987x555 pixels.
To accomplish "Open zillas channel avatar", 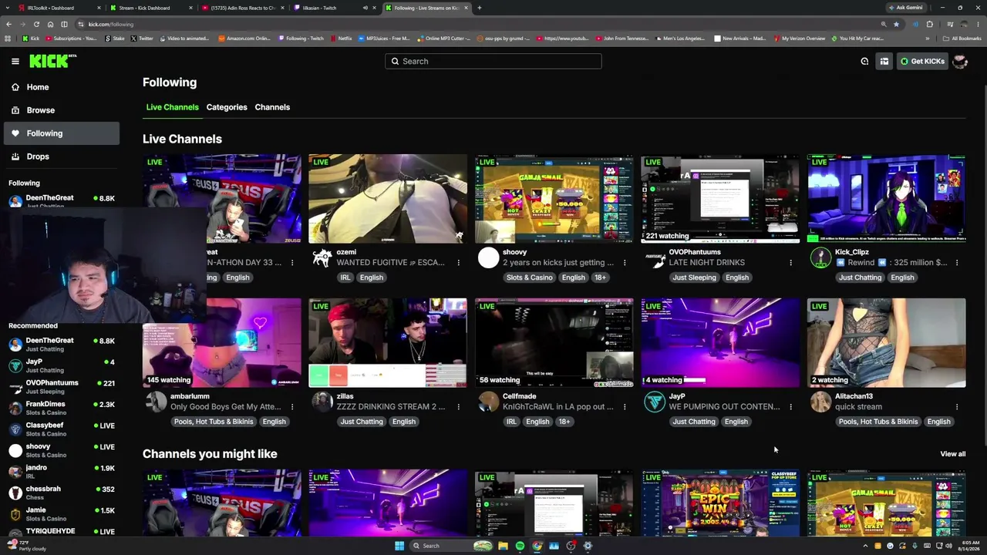I will point(322,402).
